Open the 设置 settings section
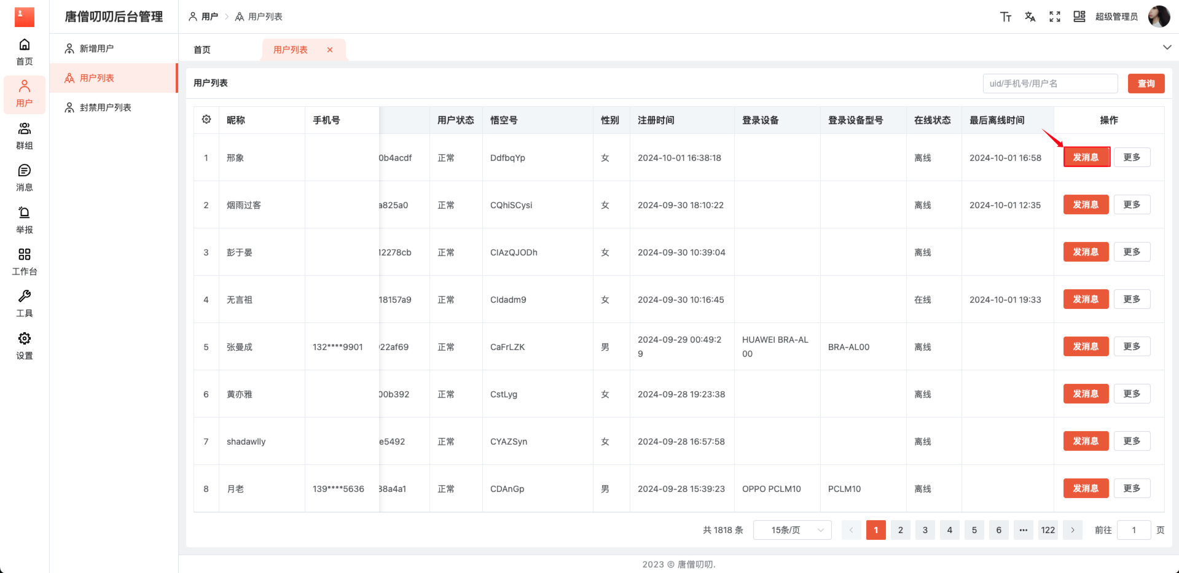Screen dimensions: 1179x573 coord(24,346)
